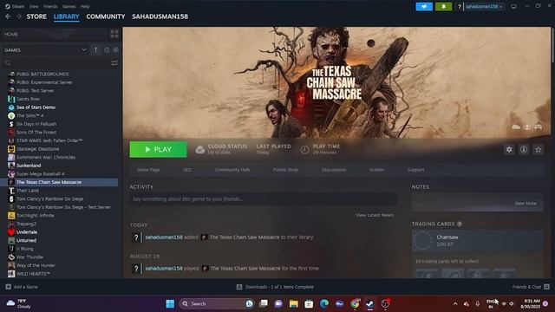Go forward with the navigation arrow
The width and height of the screenshot is (555, 312).
(19, 16)
